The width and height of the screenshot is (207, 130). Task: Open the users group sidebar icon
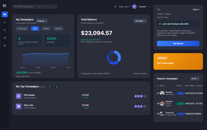[5, 38]
